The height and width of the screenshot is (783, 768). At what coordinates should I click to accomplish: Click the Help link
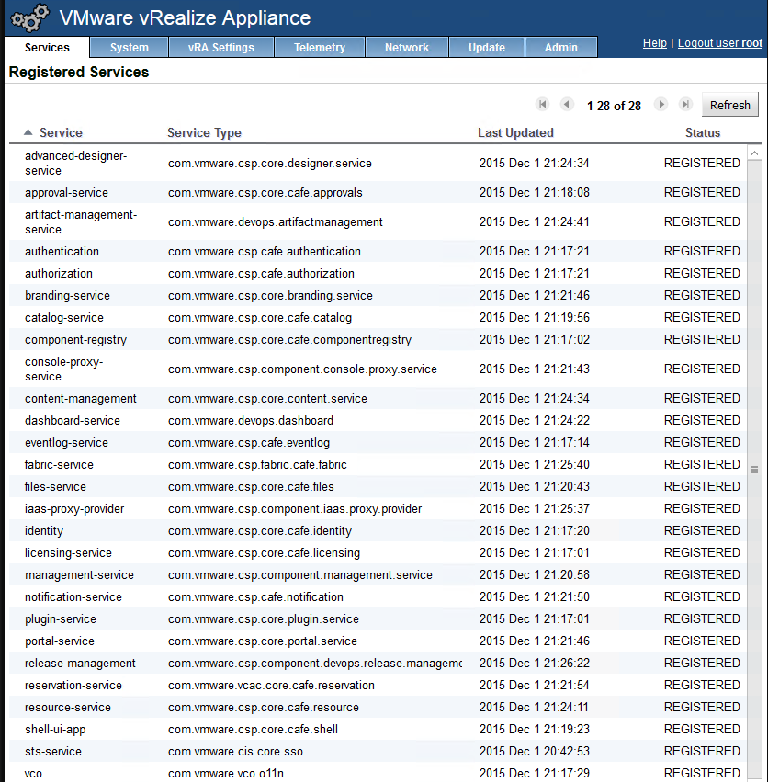click(655, 43)
